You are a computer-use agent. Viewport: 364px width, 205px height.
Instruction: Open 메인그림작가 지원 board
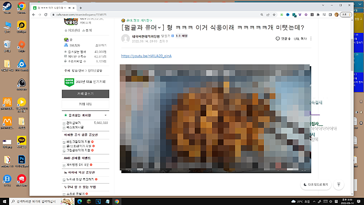click(78, 142)
